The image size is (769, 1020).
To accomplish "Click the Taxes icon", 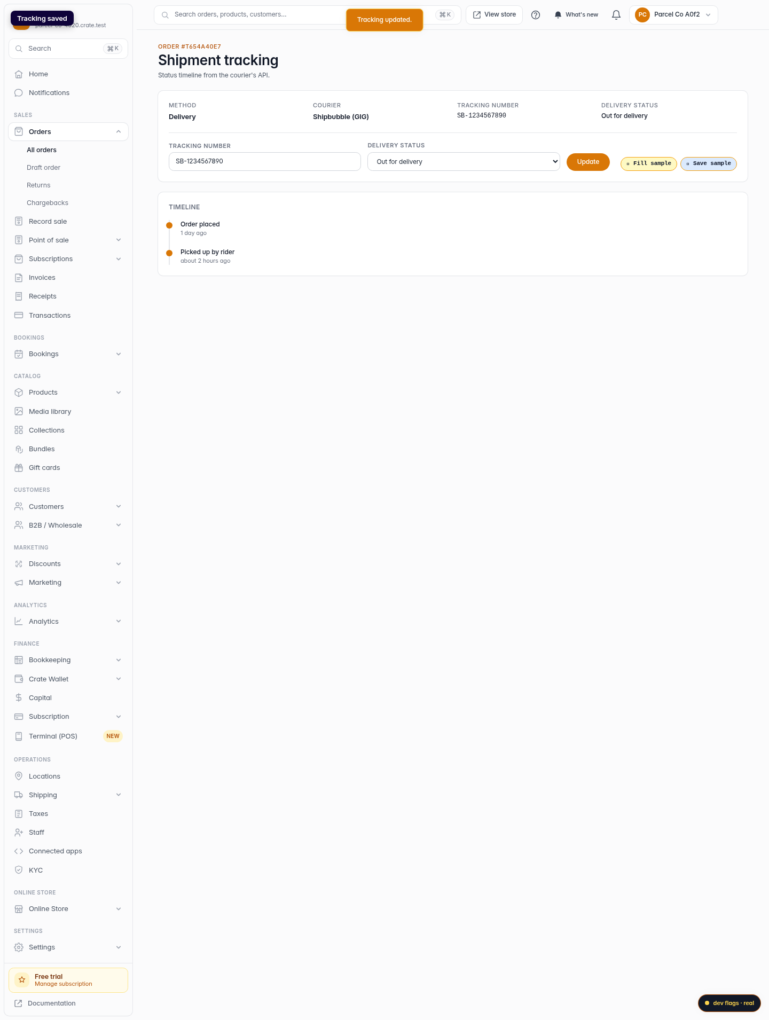I will pos(19,814).
